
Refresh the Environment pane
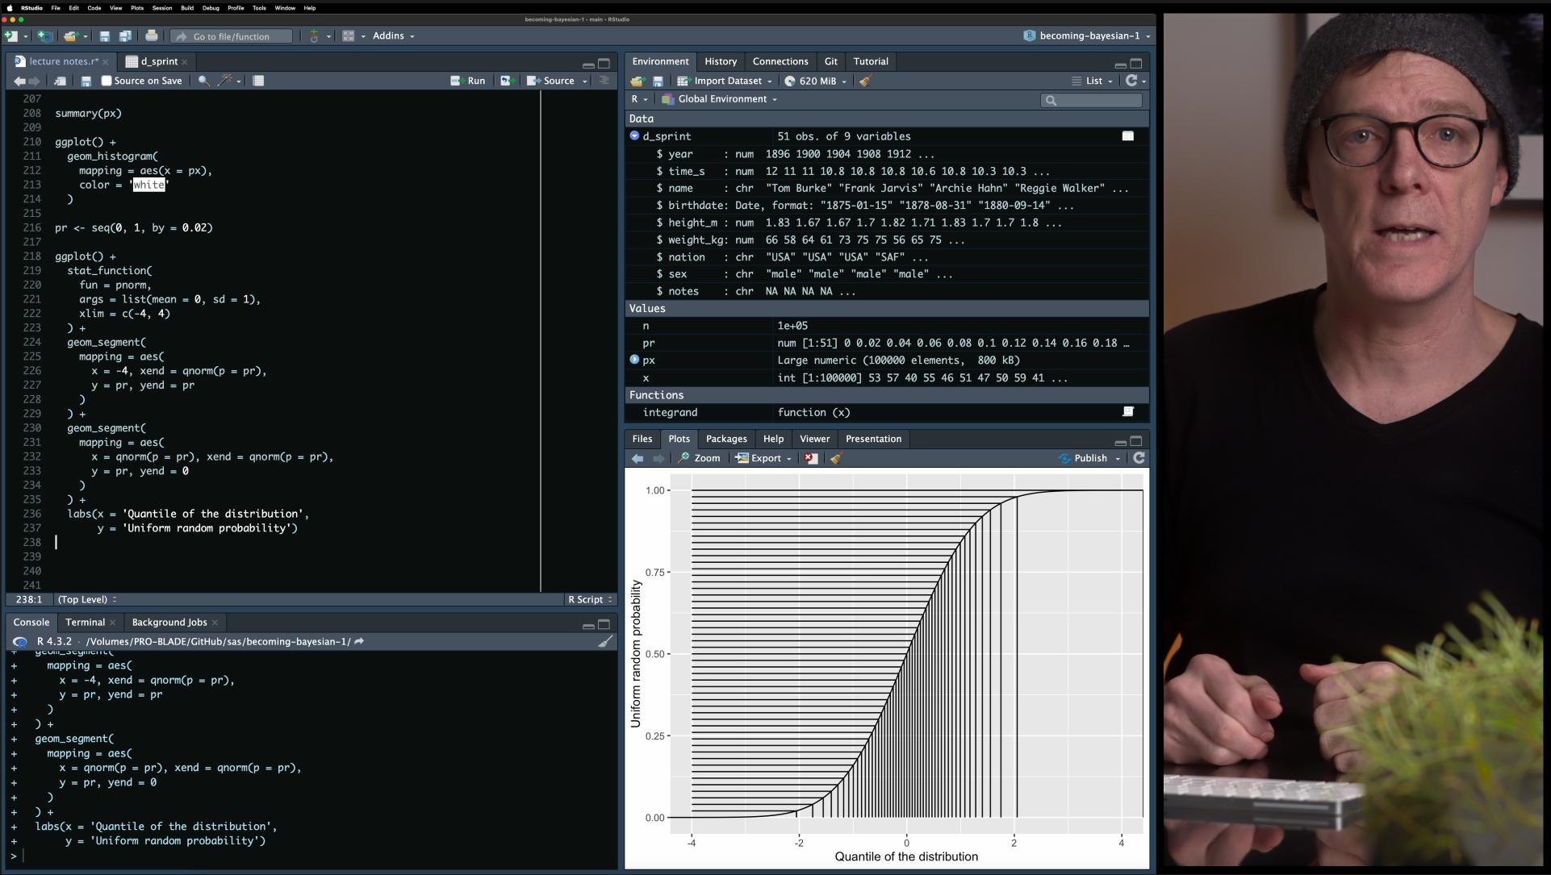tap(1131, 81)
